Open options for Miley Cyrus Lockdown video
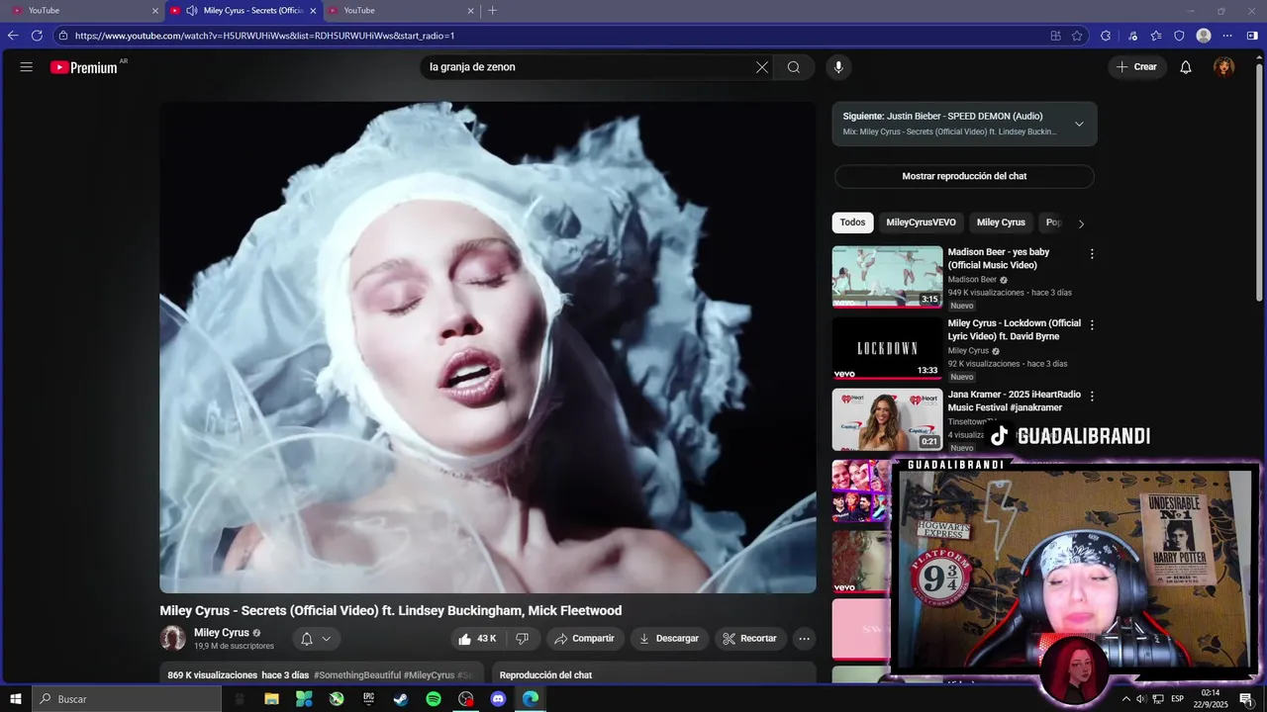Screen dimensions: 1267x712 [x=1092, y=325]
